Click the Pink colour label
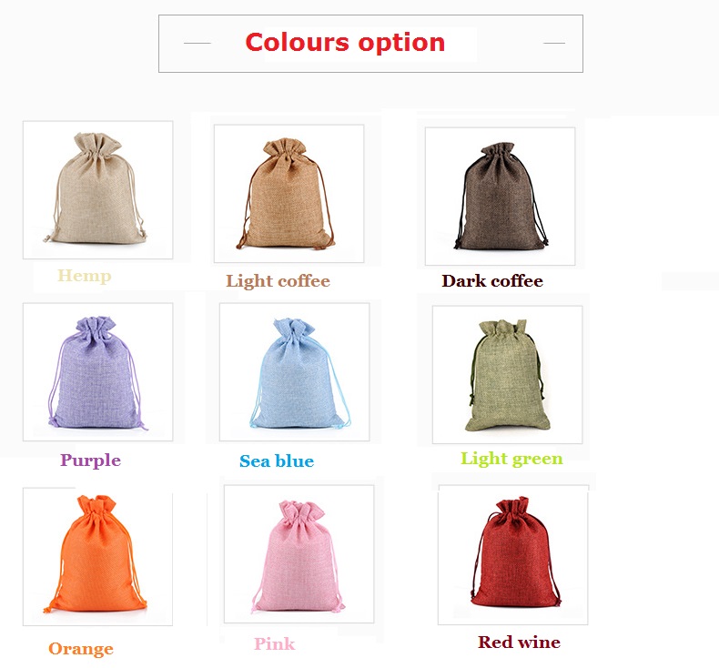 (x=274, y=643)
